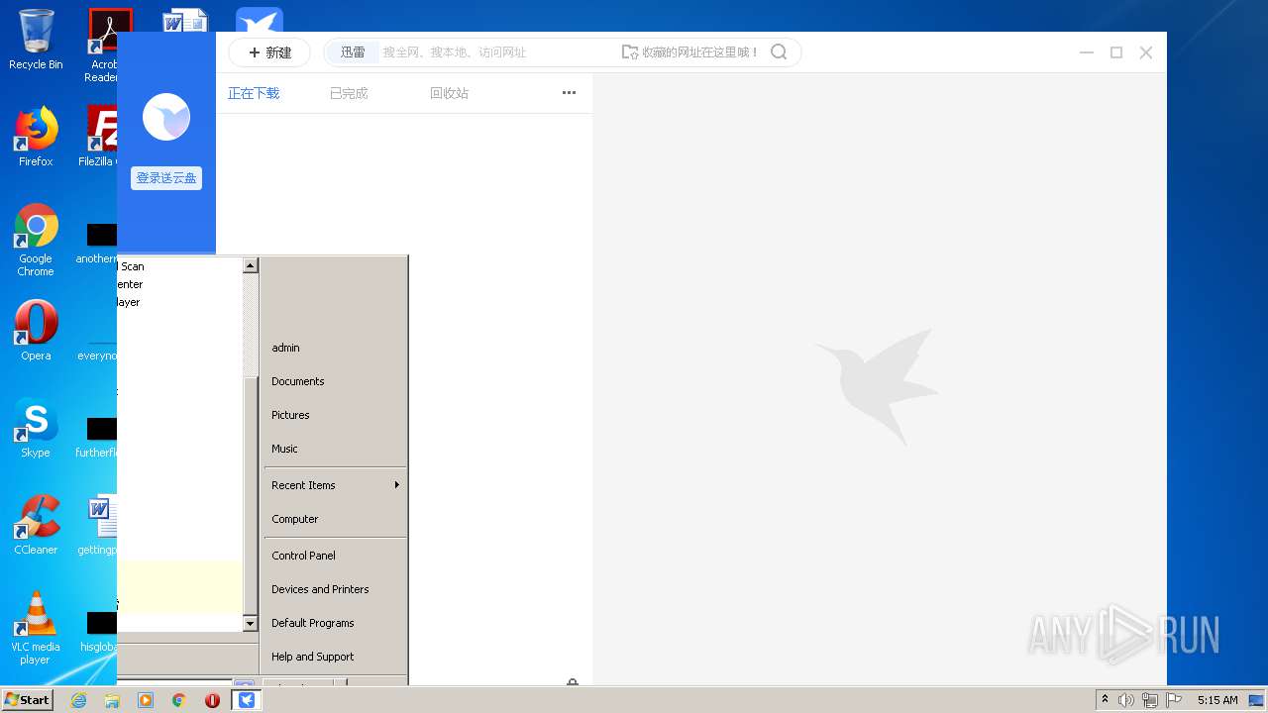Click the VLC media player desktop icon
The width and height of the screenshot is (1268, 713).
click(x=36, y=628)
